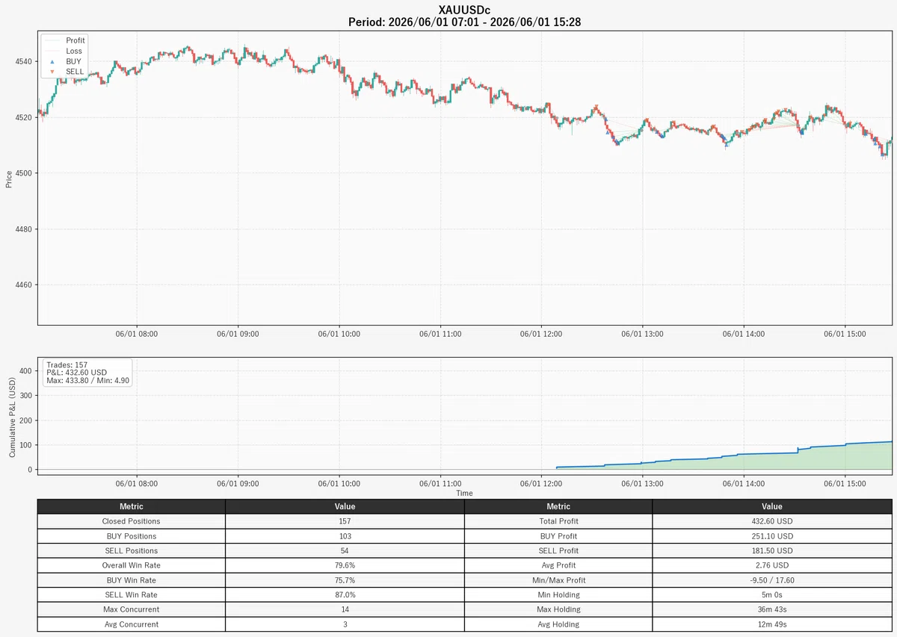Click the Closed Positions table cell
This screenshot has height=637, width=897.
tap(132, 521)
